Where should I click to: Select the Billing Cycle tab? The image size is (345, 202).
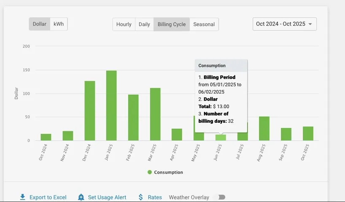(172, 24)
